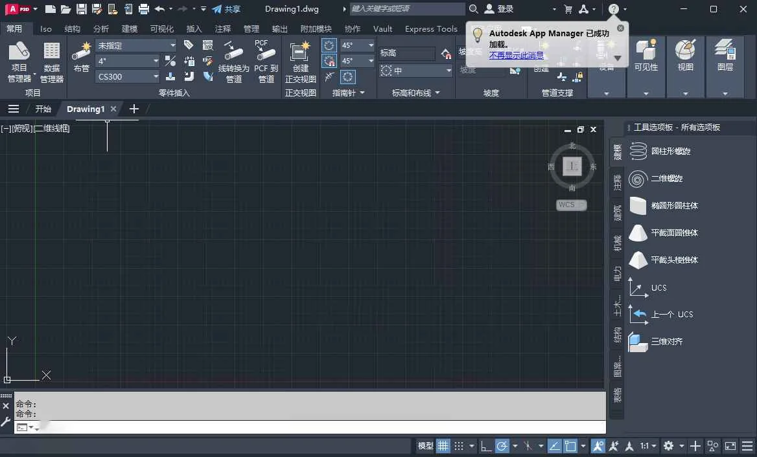Click workspace switching gear icon
757x457 pixels.
(x=669, y=446)
